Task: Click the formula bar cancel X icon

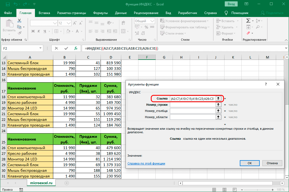Action: pos(56,48)
